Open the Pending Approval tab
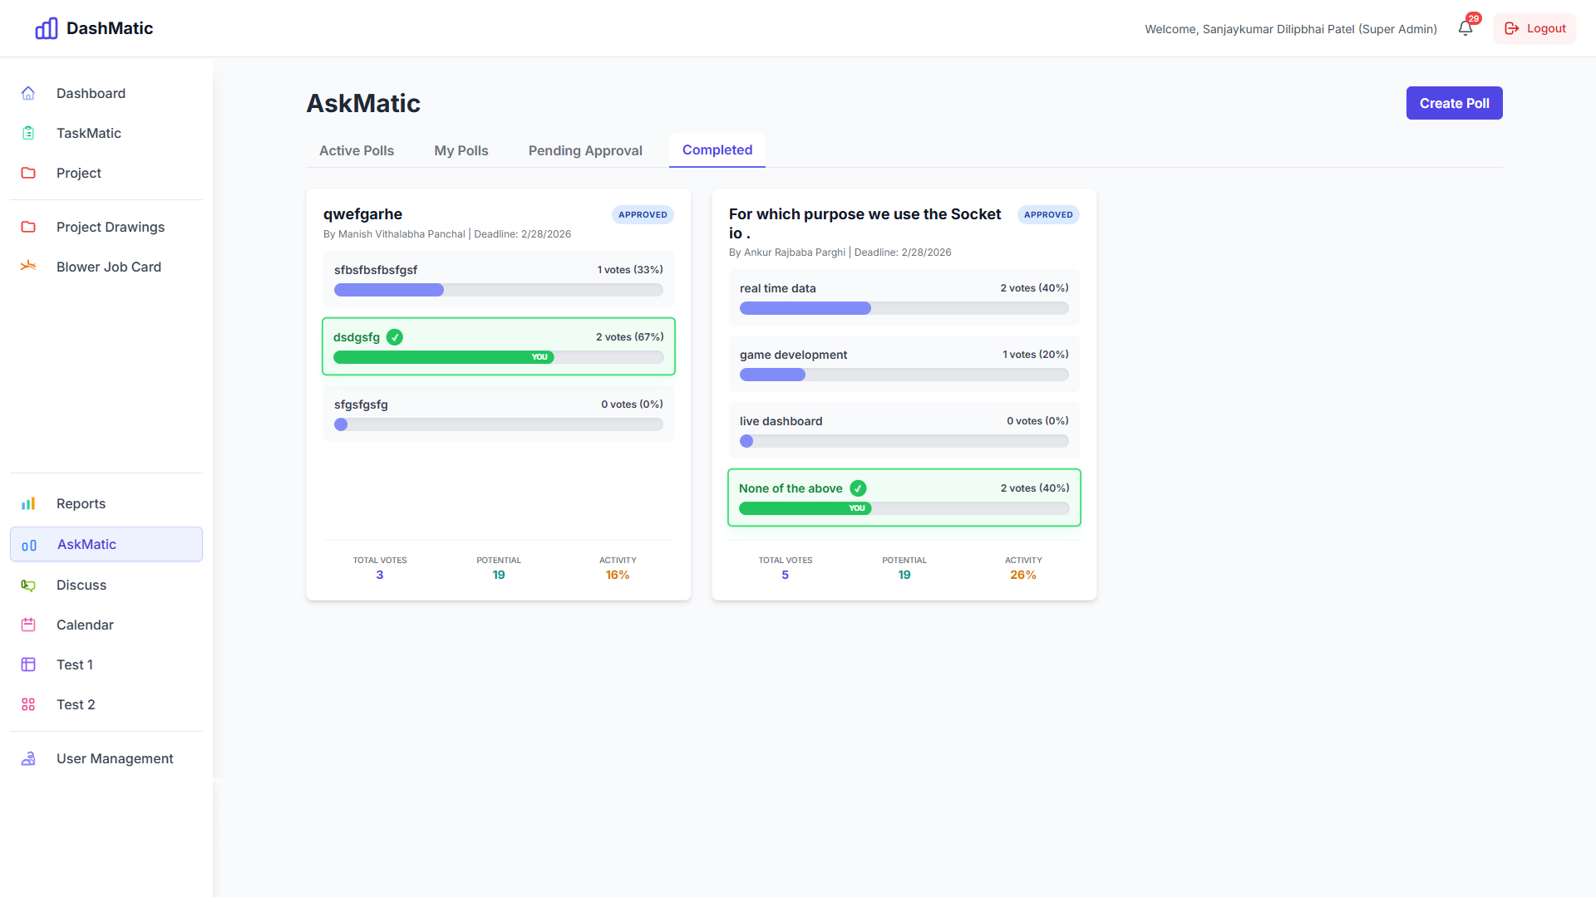1596x897 pixels. pyautogui.click(x=585, y=150)
